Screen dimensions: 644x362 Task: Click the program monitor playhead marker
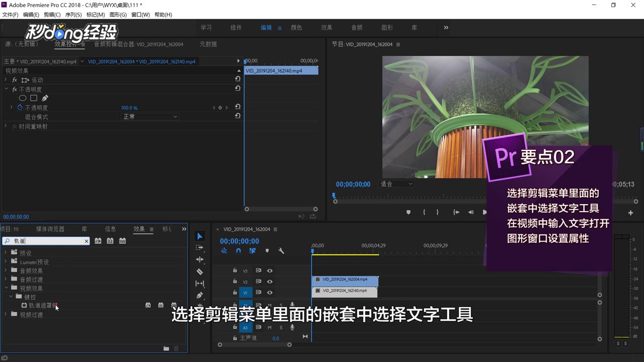click(334, 196)
